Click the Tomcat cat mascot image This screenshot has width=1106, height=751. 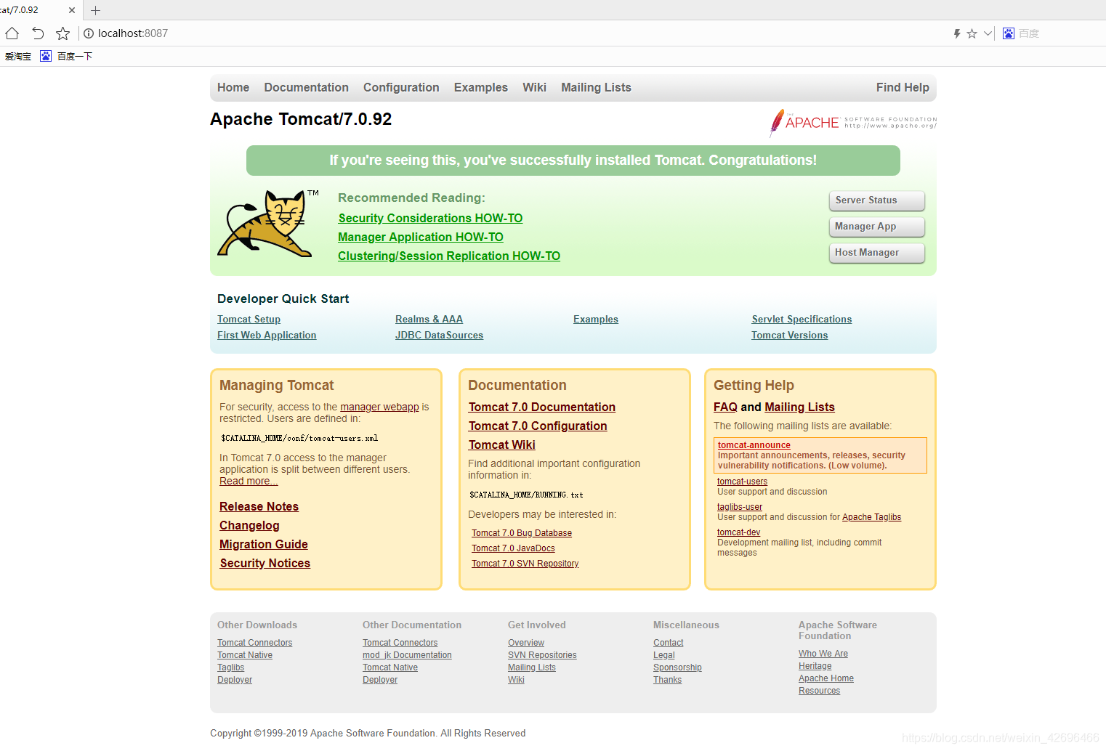tap(268, 224)
